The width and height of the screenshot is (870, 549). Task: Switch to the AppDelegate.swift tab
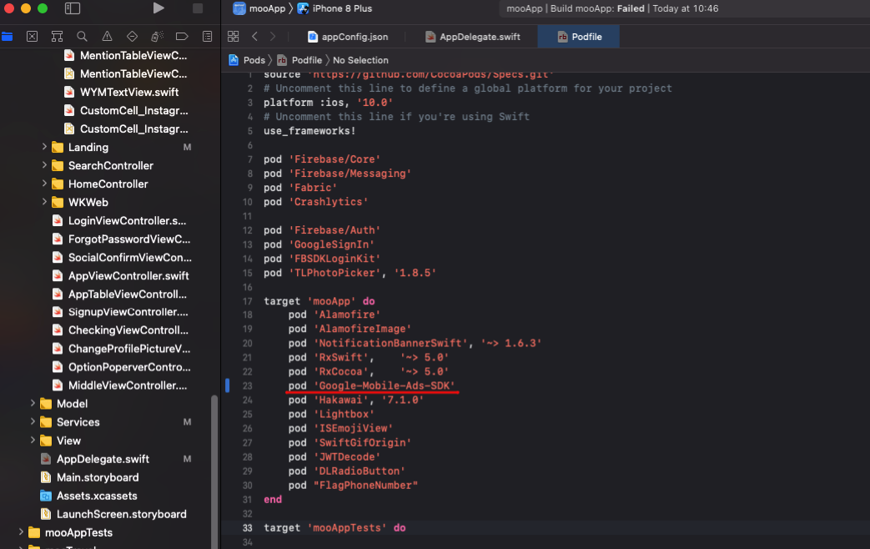coord(472,37)
